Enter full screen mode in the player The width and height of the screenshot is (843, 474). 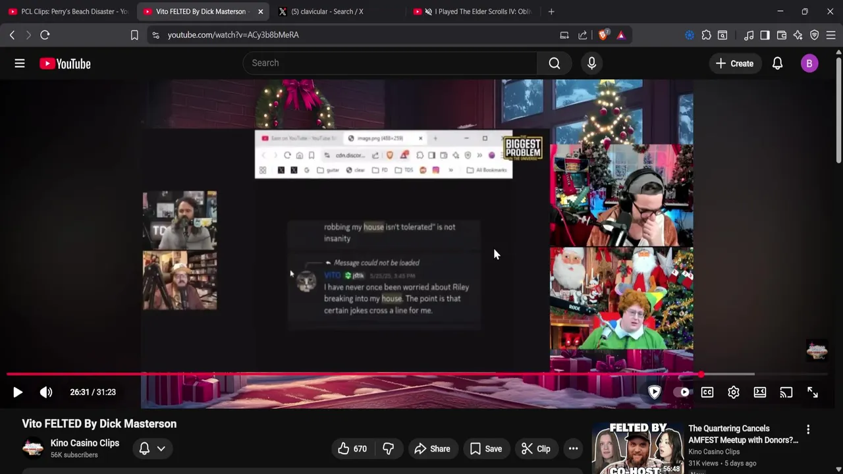pyautogui.click(x=813, y=392)
